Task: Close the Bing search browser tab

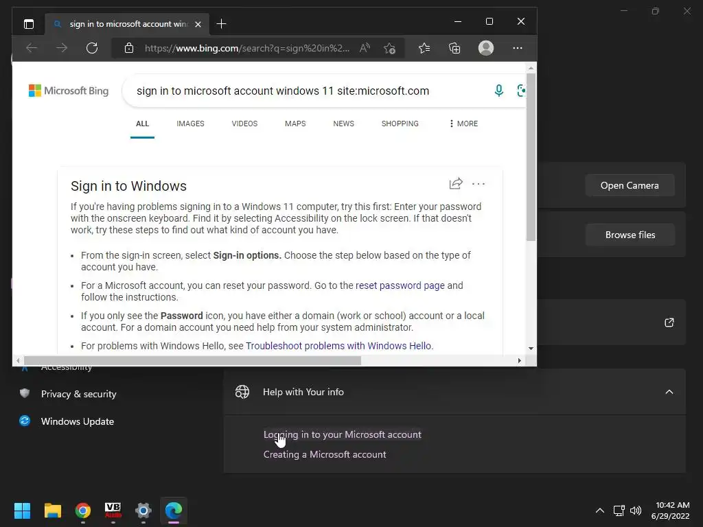Action: click(x=198, y=24)
